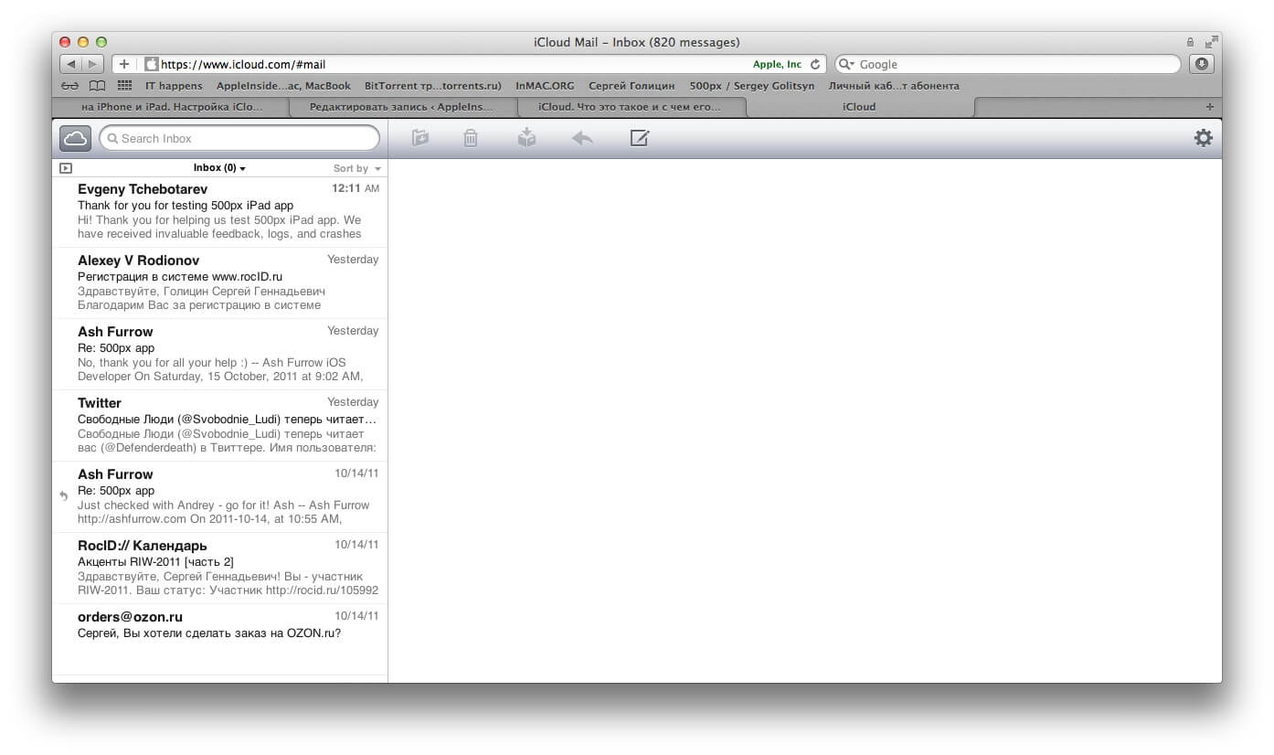The height and width of the screenshot is (755, 1274).
Task: Click Safari forward navigation button
Action: click(x=93, y=64)
